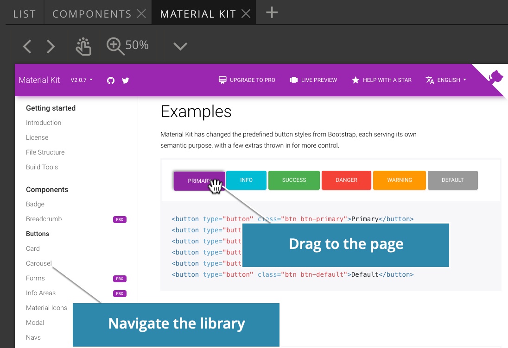508x348 pixels.
Task: Open the Navs component page
Action: [x=33, y=337]
